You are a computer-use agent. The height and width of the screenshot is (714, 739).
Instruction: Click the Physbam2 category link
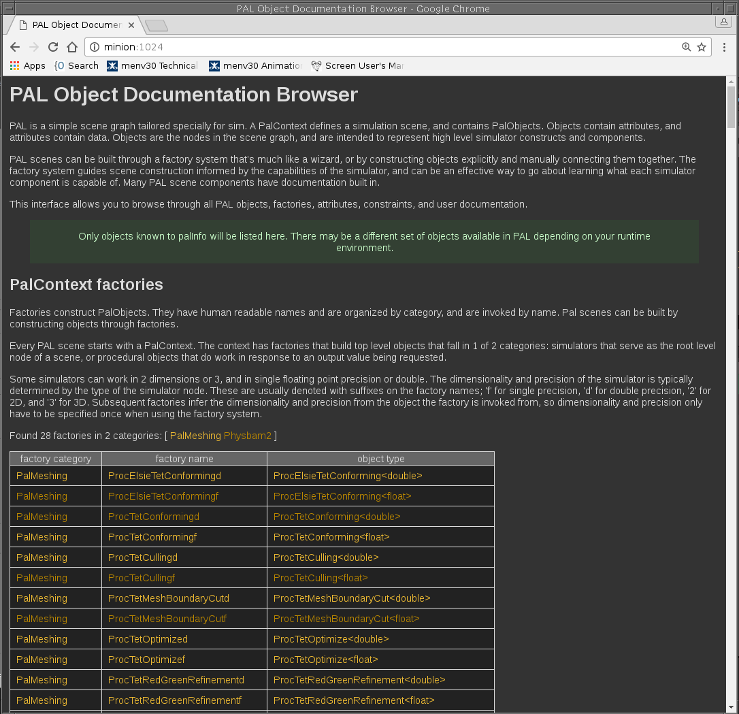(x=248, y=436)
